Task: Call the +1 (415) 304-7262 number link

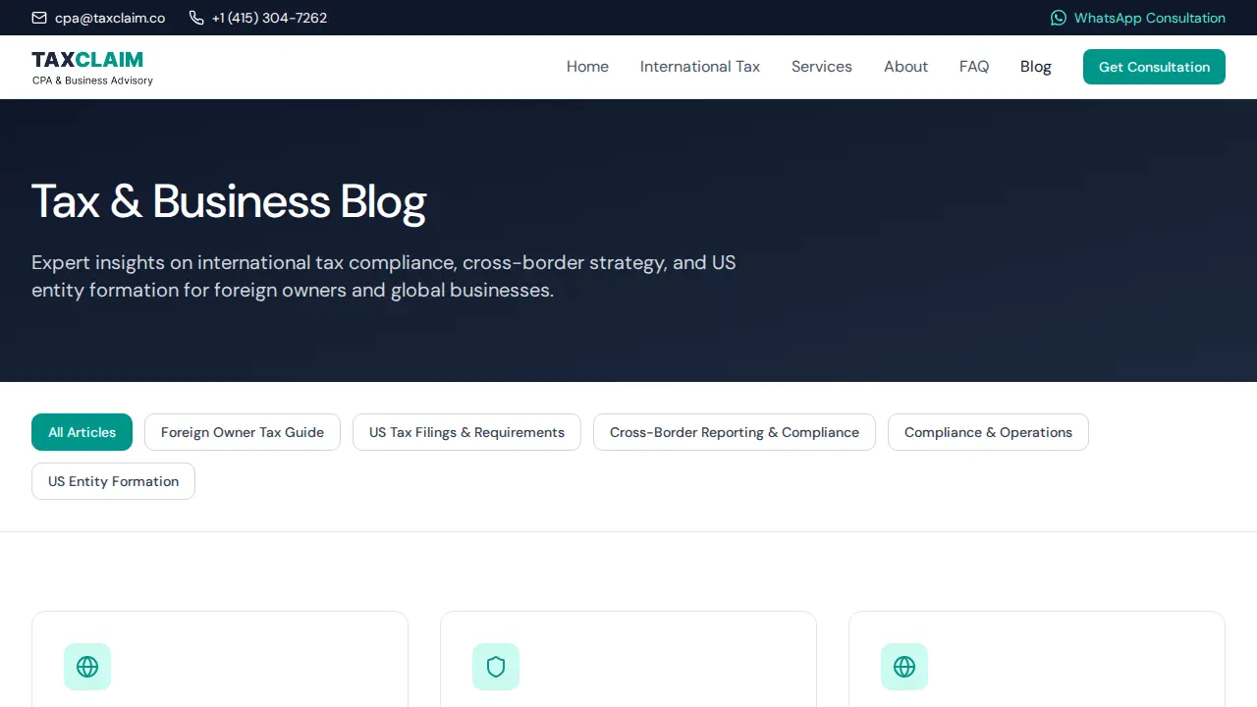Action: [x=258, y=18]
